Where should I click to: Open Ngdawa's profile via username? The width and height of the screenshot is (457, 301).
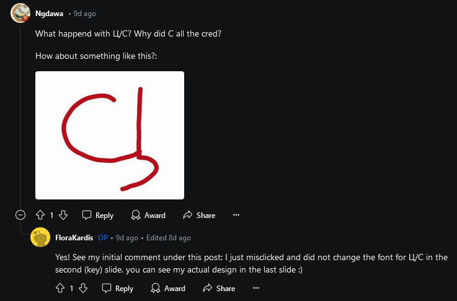[x=49, y=14]
